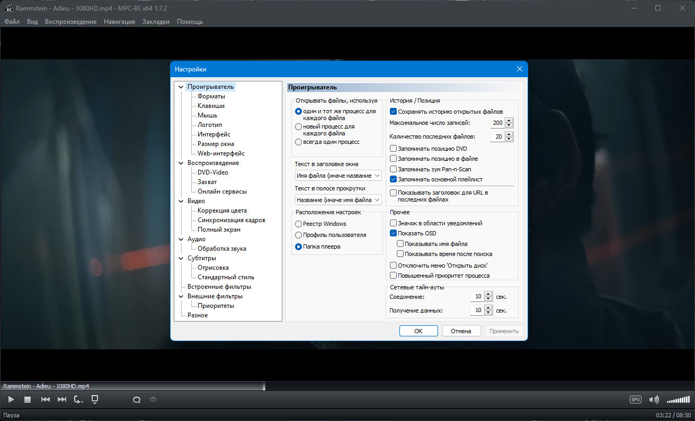Screen dimensions: 695x421
Task: Skip to next file in transport bar
Action: (62, 400)
